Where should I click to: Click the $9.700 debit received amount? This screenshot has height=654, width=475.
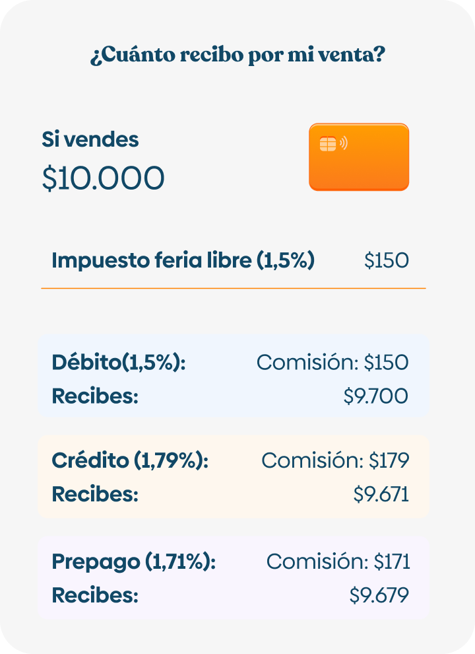(376, 396)
